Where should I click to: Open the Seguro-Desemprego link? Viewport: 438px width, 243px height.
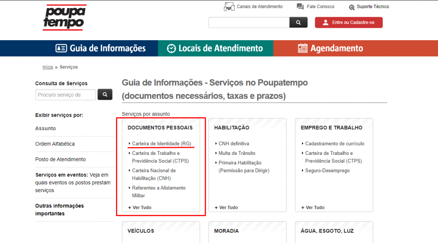click(x=327, y=171)
